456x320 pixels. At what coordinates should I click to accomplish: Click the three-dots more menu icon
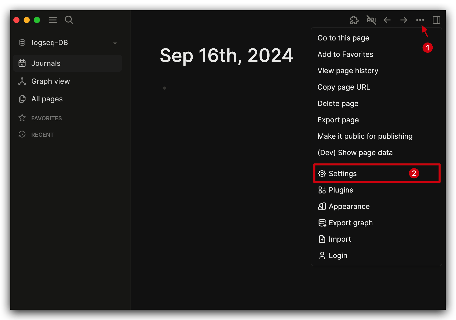click(420, 20)
